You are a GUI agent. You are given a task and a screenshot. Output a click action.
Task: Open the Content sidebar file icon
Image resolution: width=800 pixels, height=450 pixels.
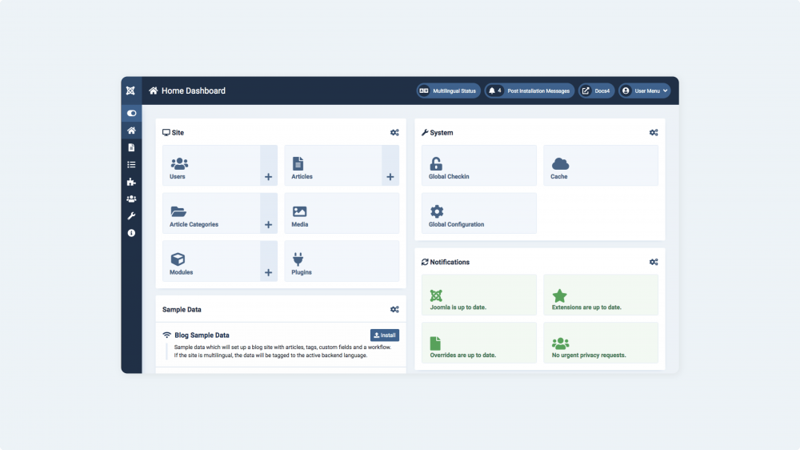tap(131, 147)
